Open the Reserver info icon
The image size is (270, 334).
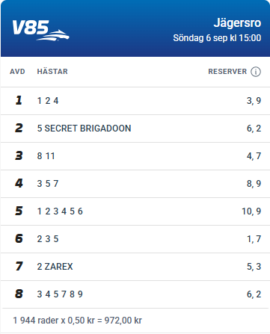pos(256,72)
